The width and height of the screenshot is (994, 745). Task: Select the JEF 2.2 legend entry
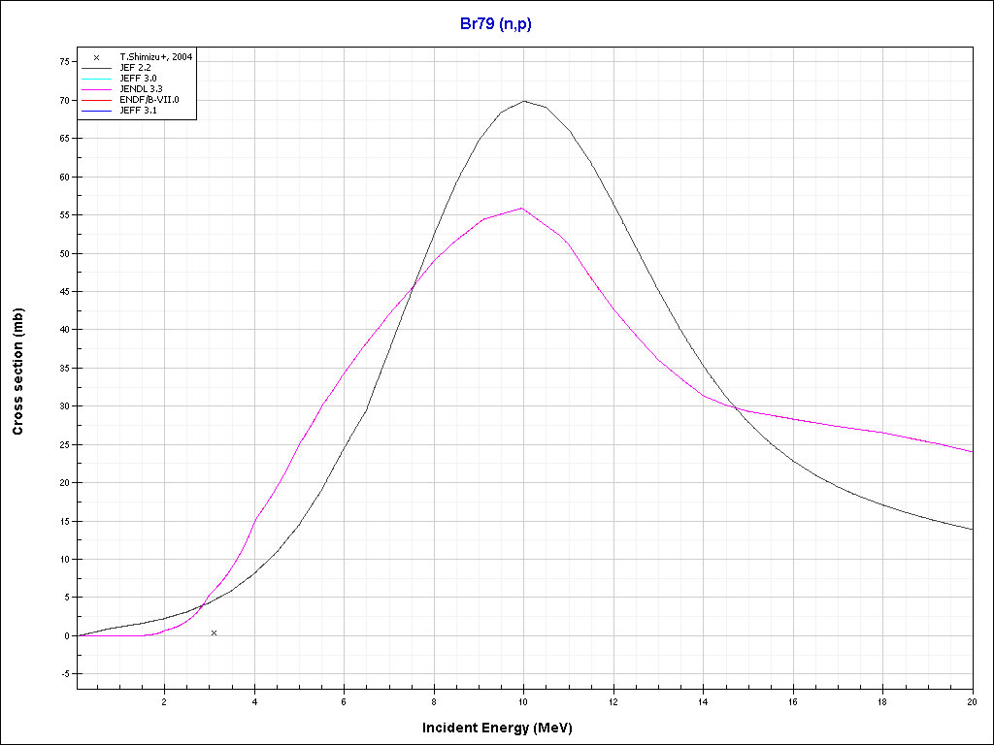135,67
